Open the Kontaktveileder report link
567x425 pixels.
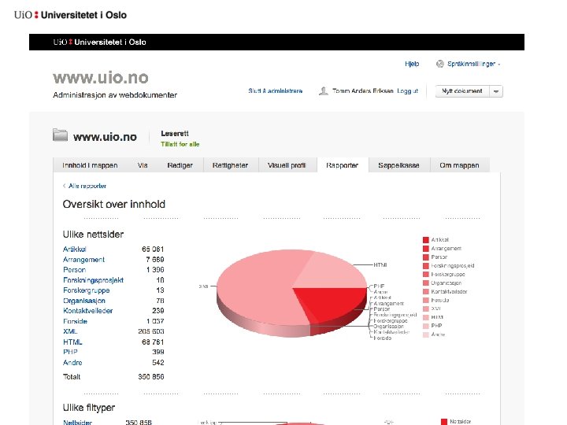(88, 311)
